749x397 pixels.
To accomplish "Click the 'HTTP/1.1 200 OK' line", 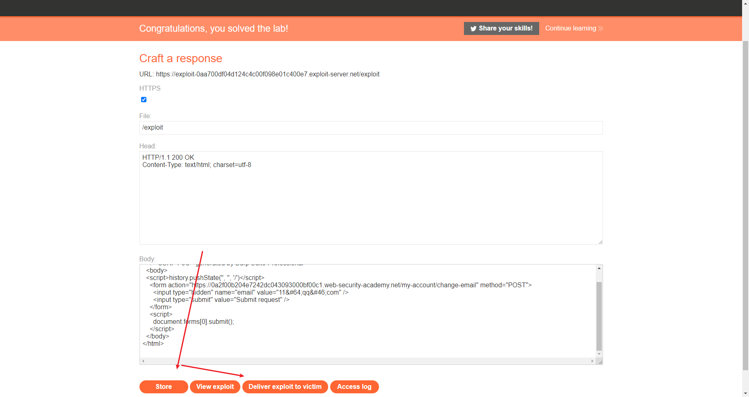I will (x=168, y=158).
